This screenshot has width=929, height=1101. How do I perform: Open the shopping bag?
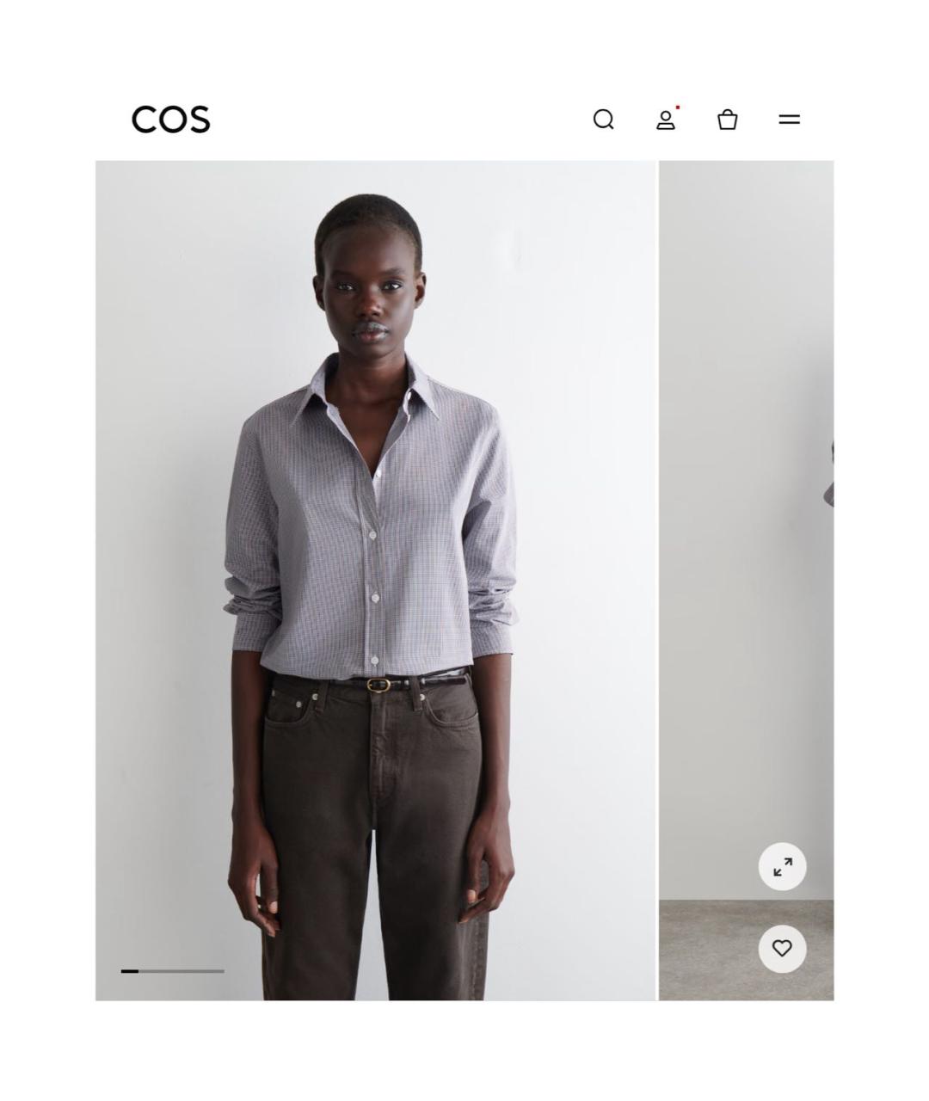pos(728,120)
